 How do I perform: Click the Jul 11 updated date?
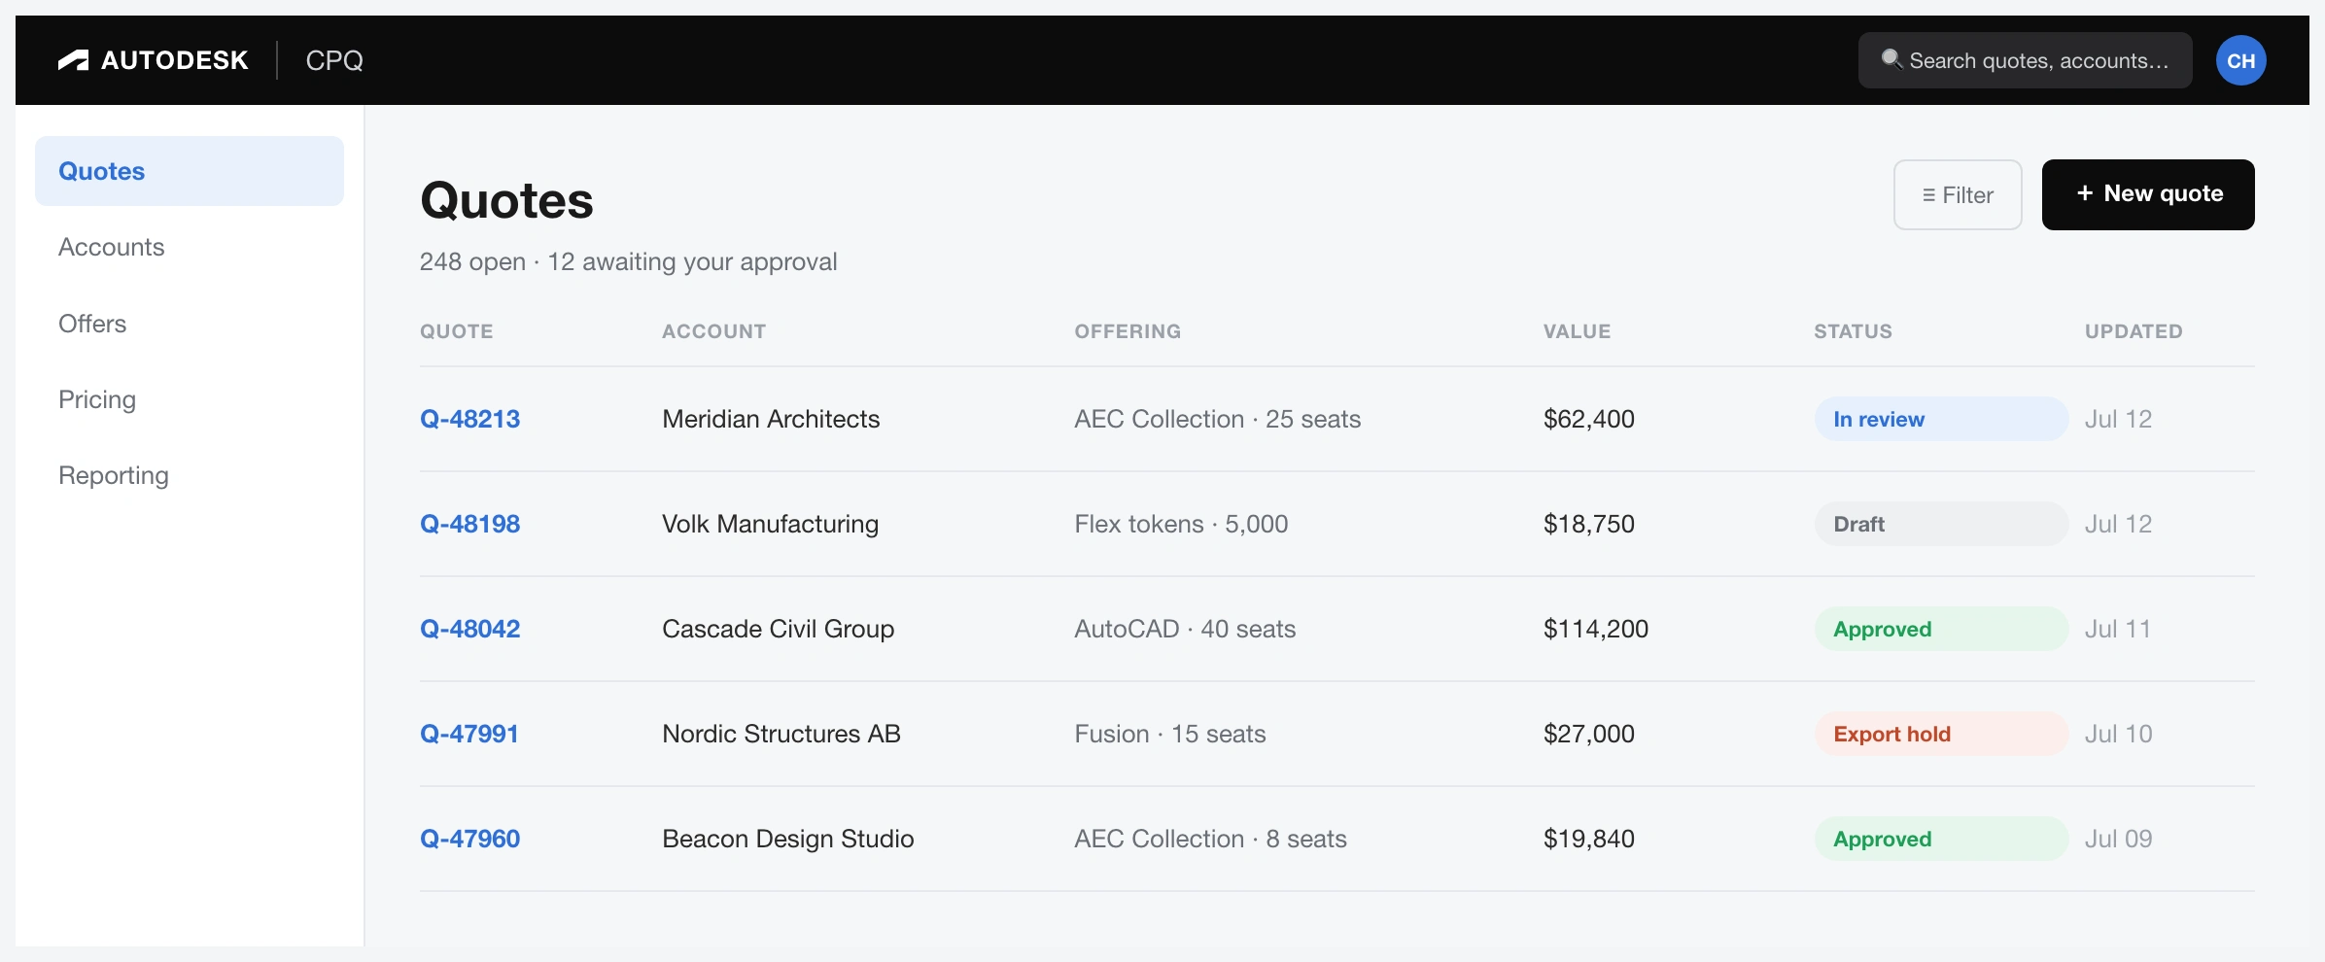2117,629
